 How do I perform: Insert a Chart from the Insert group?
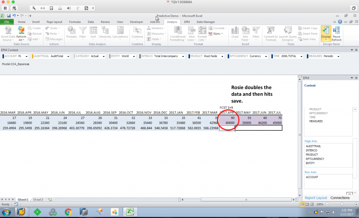point(235,33)
